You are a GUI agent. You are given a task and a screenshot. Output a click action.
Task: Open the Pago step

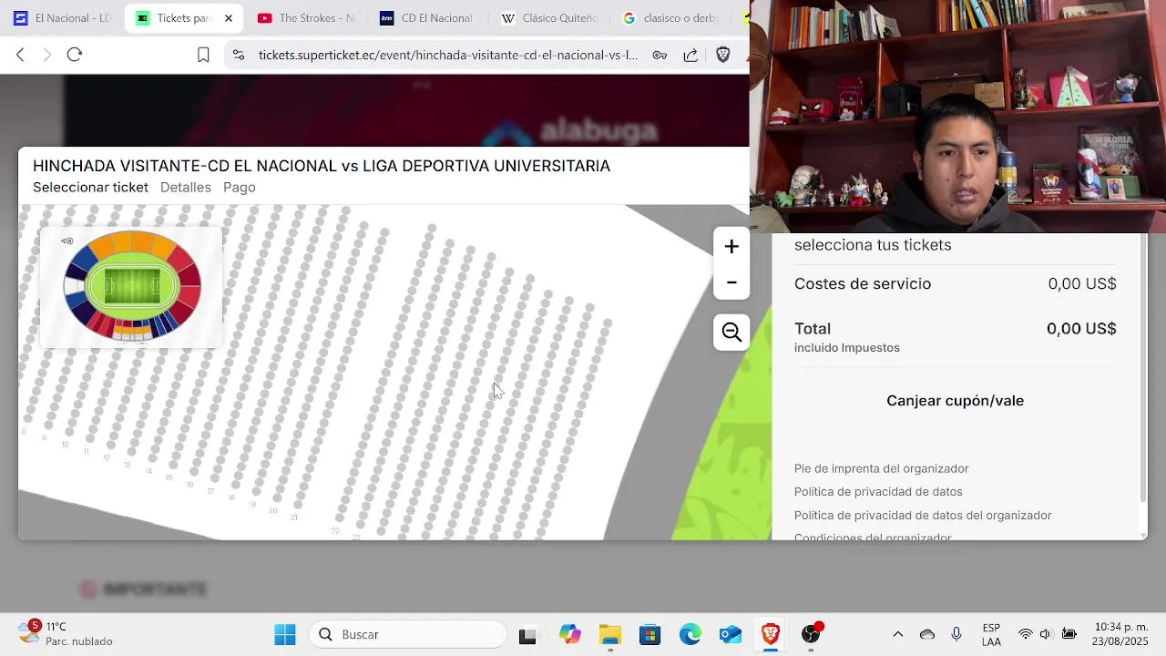click(240, 188)
